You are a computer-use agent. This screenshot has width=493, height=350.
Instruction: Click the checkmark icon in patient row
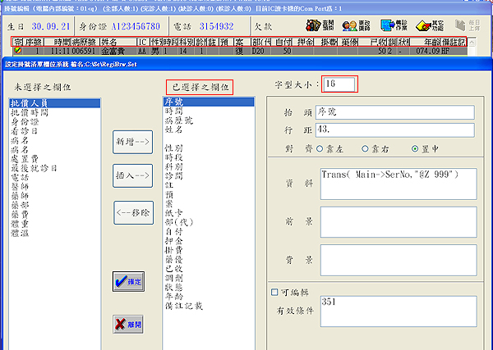tap(17, 50)
